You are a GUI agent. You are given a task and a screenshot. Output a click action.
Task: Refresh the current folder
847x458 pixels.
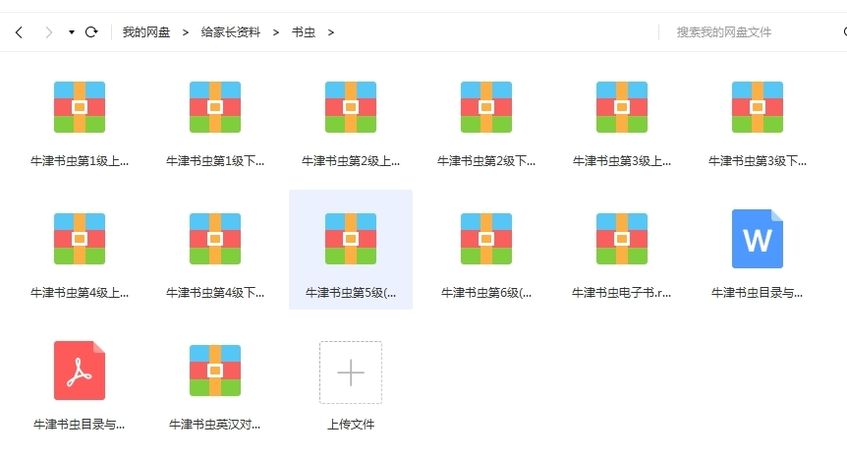[91, 32]
